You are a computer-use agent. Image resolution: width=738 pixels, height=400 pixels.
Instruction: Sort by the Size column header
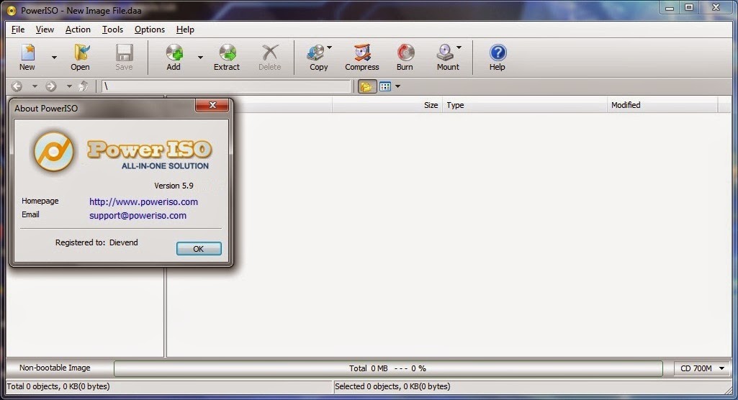387,105
